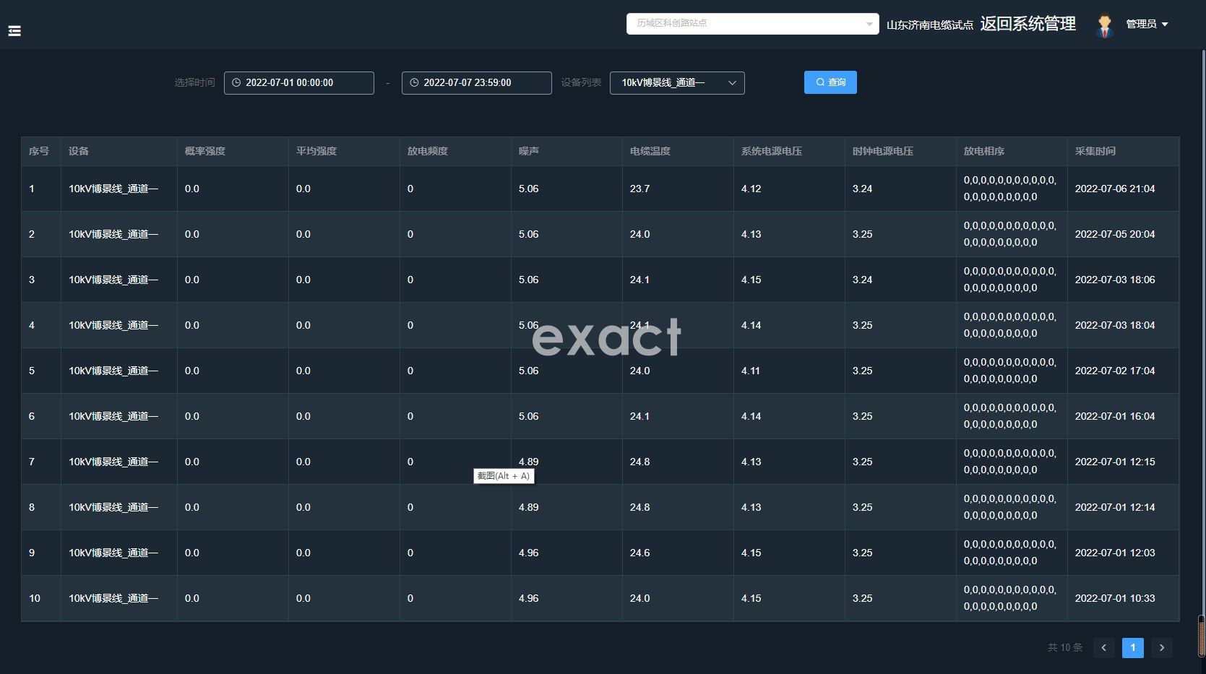This screenshot has height=674, width=1206.
Task: Click the end time 2022-07-07 23:59:00 field
Action: pos(476,83)
